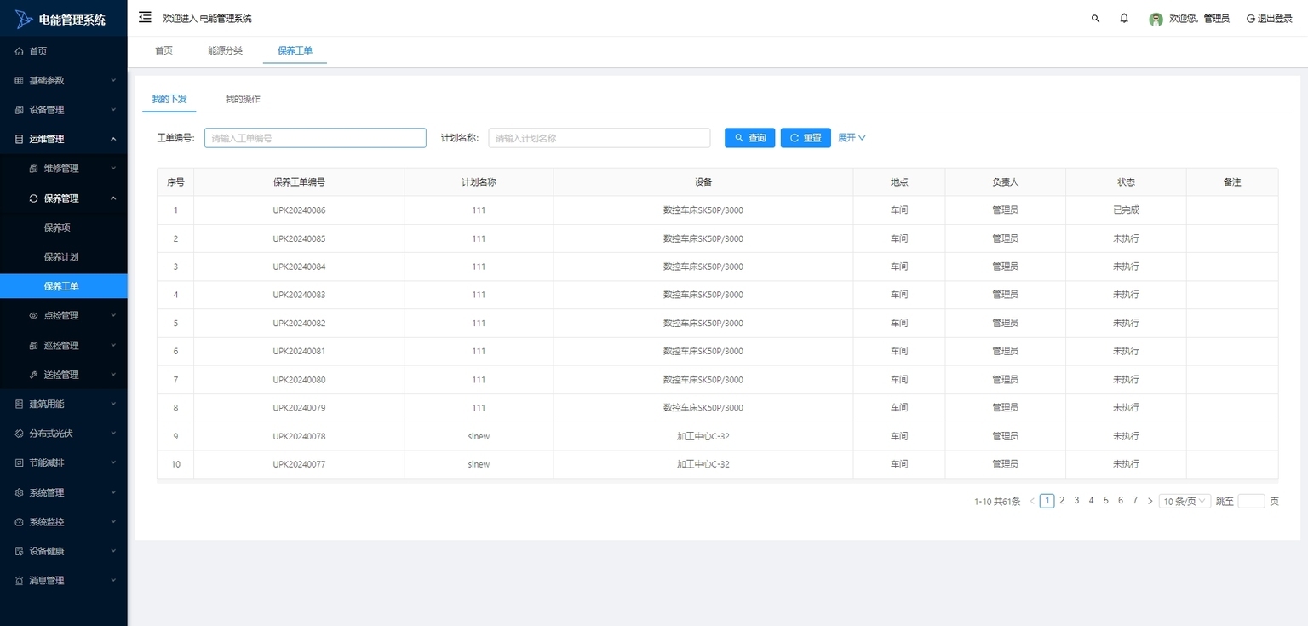Click the 查询 search button
The height and width of the screenshot is (626, 1308).
point(749,138)
